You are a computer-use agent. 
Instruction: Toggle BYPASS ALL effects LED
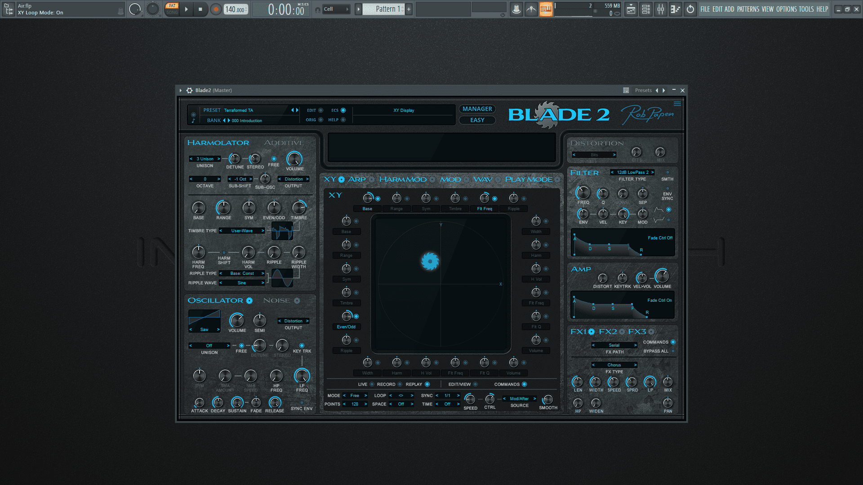pyautogui.click(x=673, y=351)
